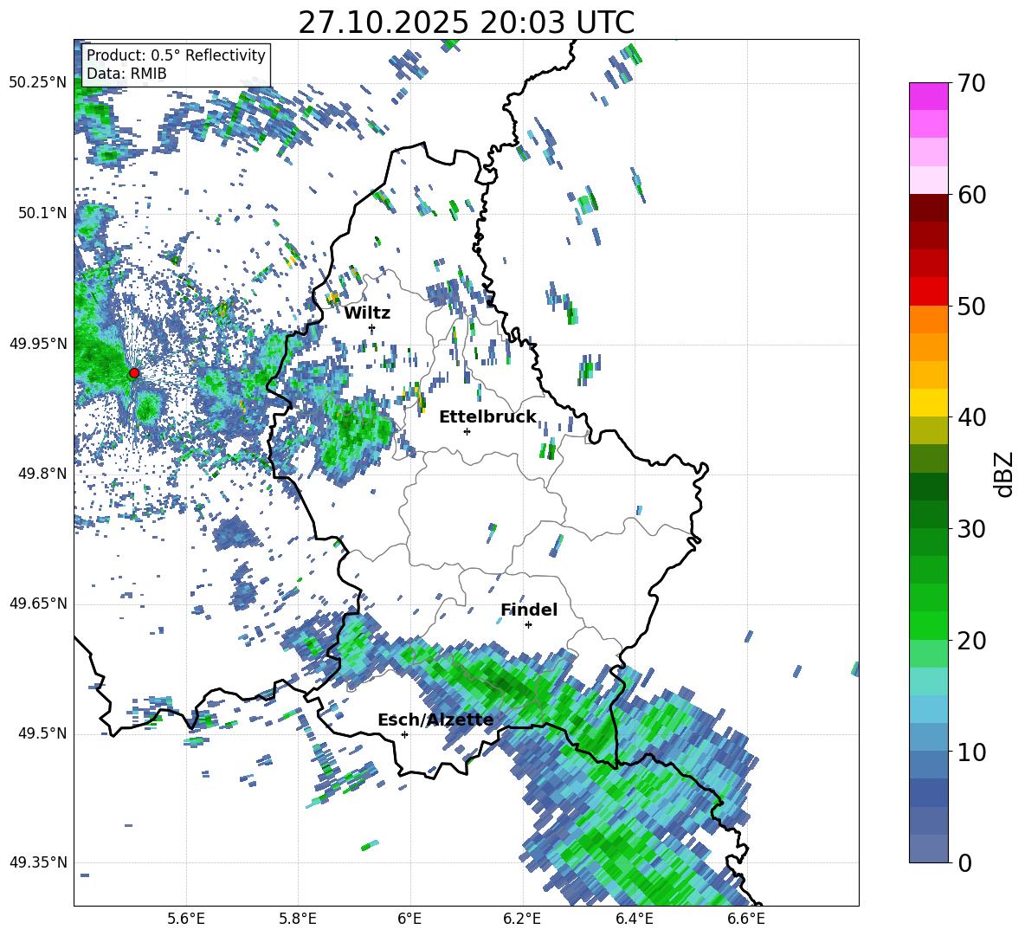Select the Ettelbruck city label
Viewport: 1025px width, 936px height.
[487, 417]
